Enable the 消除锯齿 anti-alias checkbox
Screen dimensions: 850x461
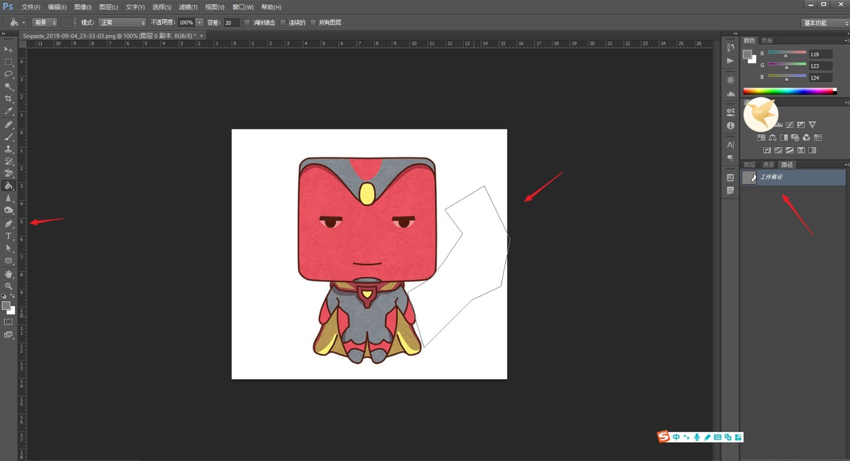(247, 22)
